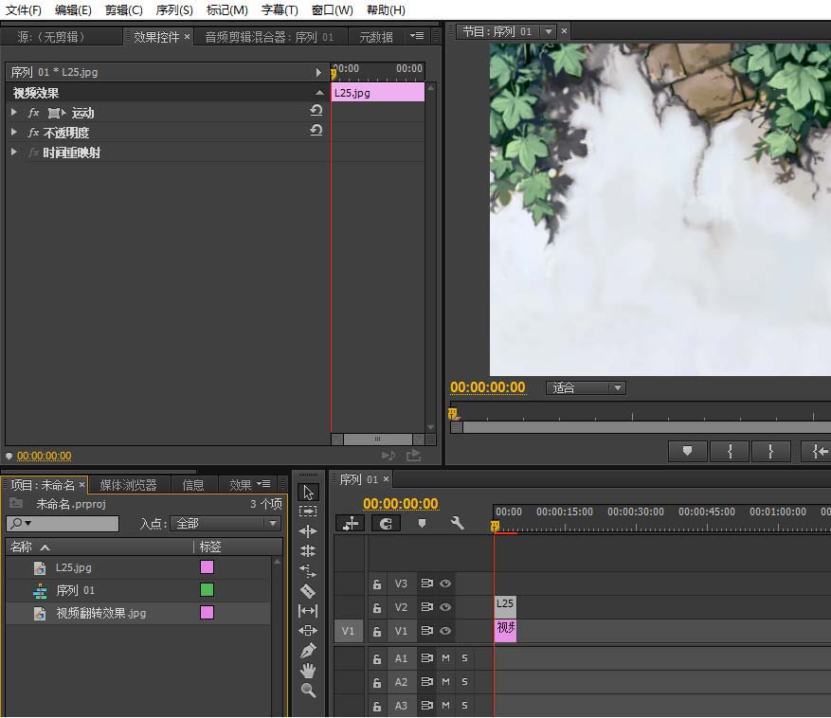Viewport: 831px width, 718px height.
Task: Click the Mark In button in Program monitor
Action: click(x=730, y=452)
